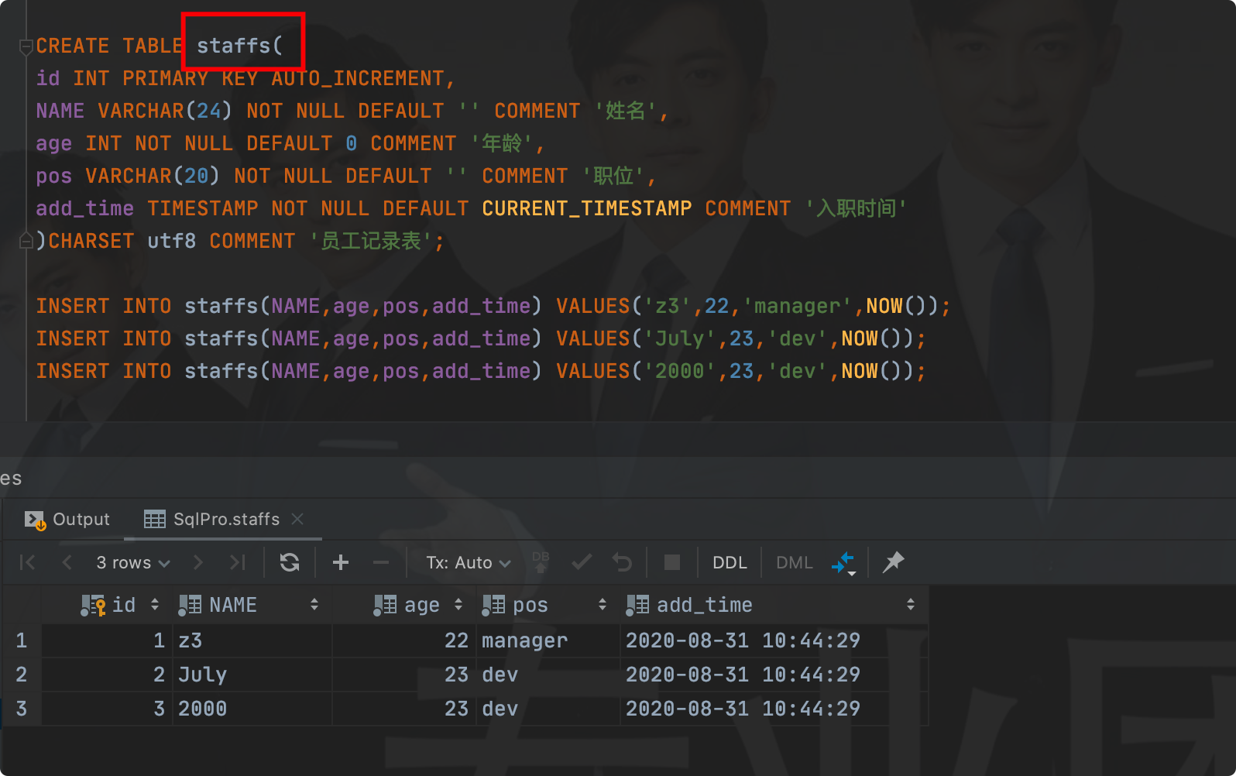Select row number 3 header
The height and width of the screenshot is (776, 1236).
(22, 709)
